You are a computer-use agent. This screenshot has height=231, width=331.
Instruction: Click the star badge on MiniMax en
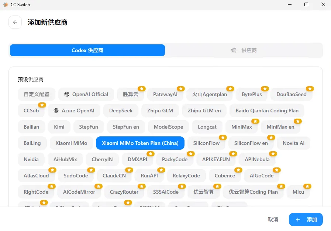click(298, 121)
